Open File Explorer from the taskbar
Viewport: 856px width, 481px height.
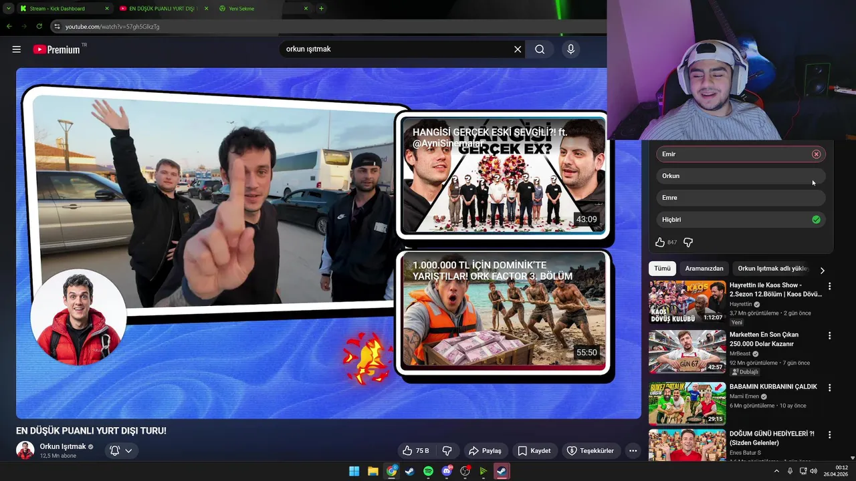coord(373,471)
